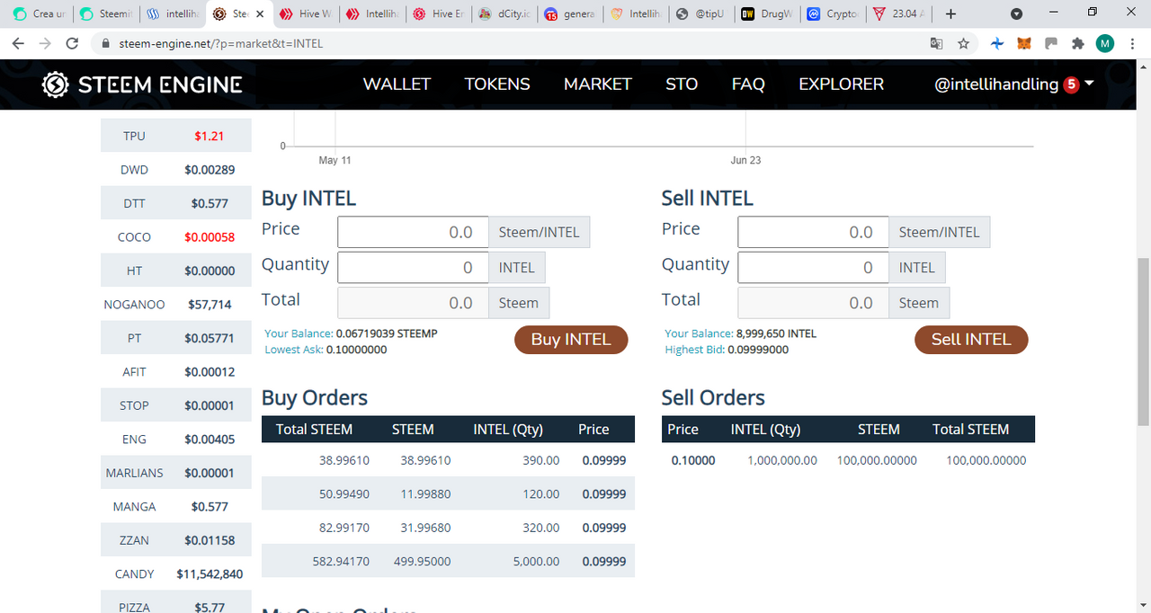Viewport: 1151px width, 613px height.
Task: Switch to the Steemit tab
Action: pos(104,14)
